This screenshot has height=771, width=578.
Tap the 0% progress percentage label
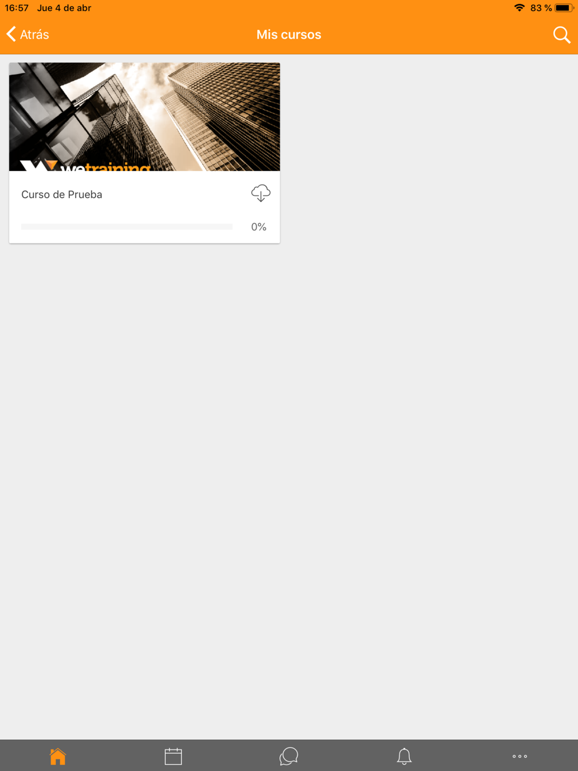tap(258, 227)
